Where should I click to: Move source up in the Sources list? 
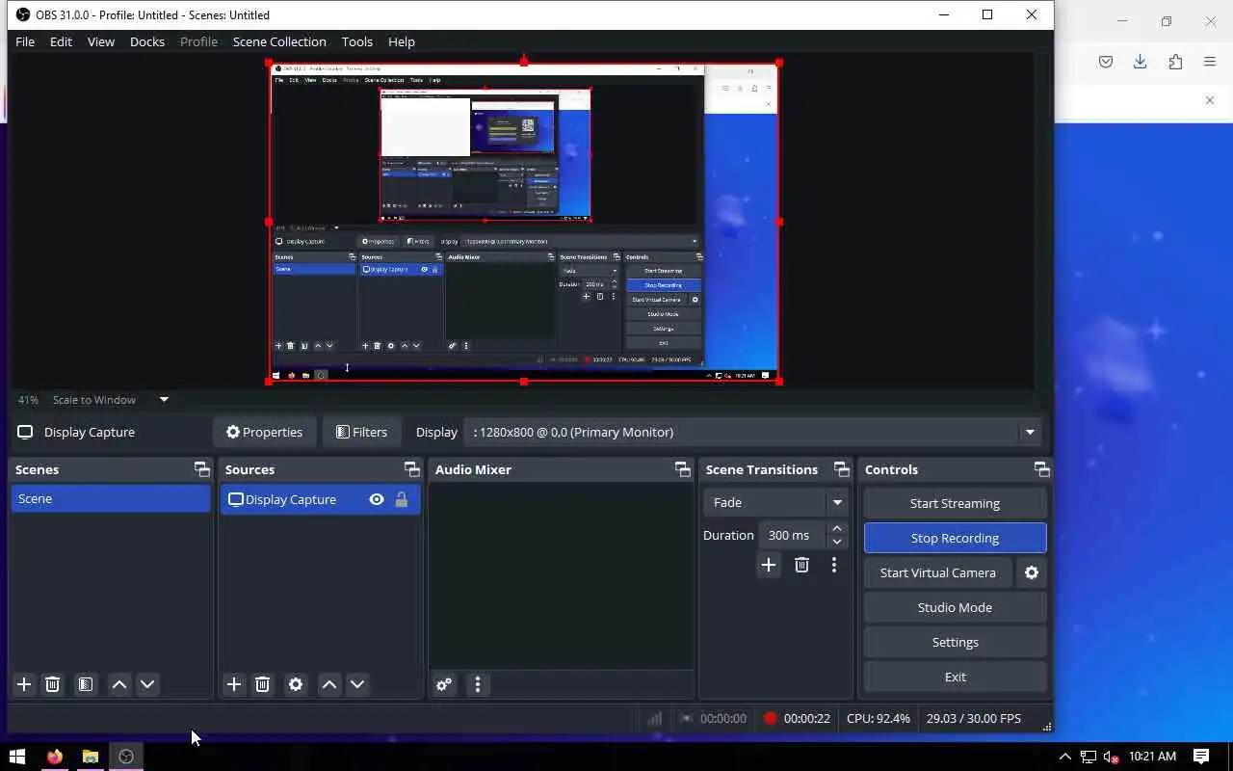[x=329, y=684]
